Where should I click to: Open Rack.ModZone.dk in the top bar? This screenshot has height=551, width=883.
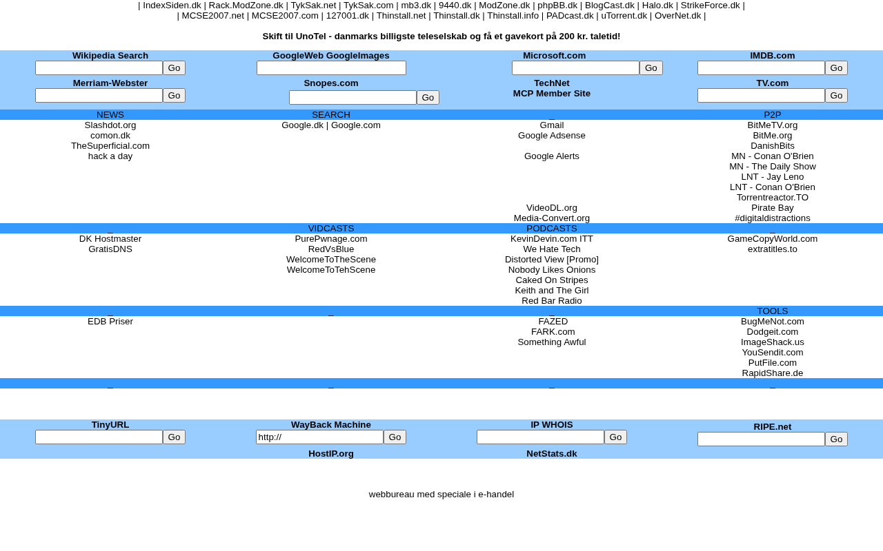point(246,6)
